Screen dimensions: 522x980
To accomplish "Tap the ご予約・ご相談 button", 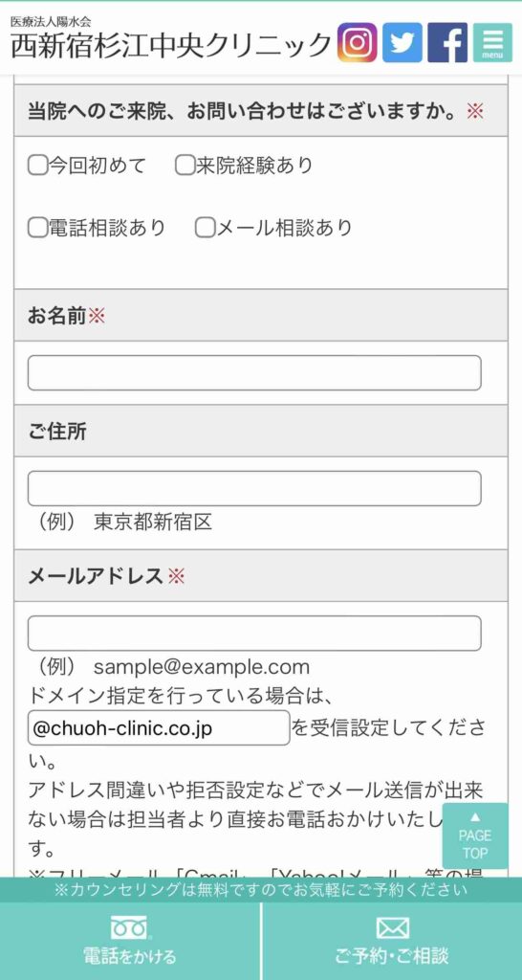I will coord(392,942).
